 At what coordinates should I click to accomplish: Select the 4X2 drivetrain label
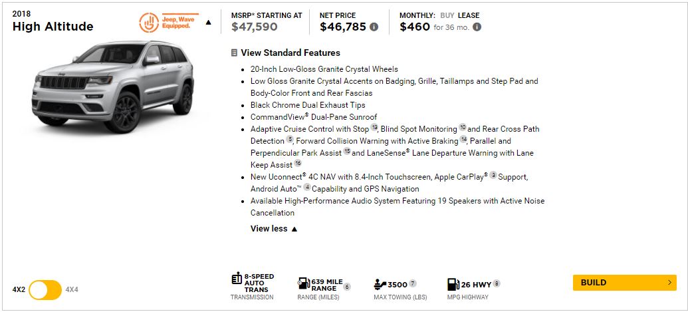pyautogui.click(x=19, y=289)
